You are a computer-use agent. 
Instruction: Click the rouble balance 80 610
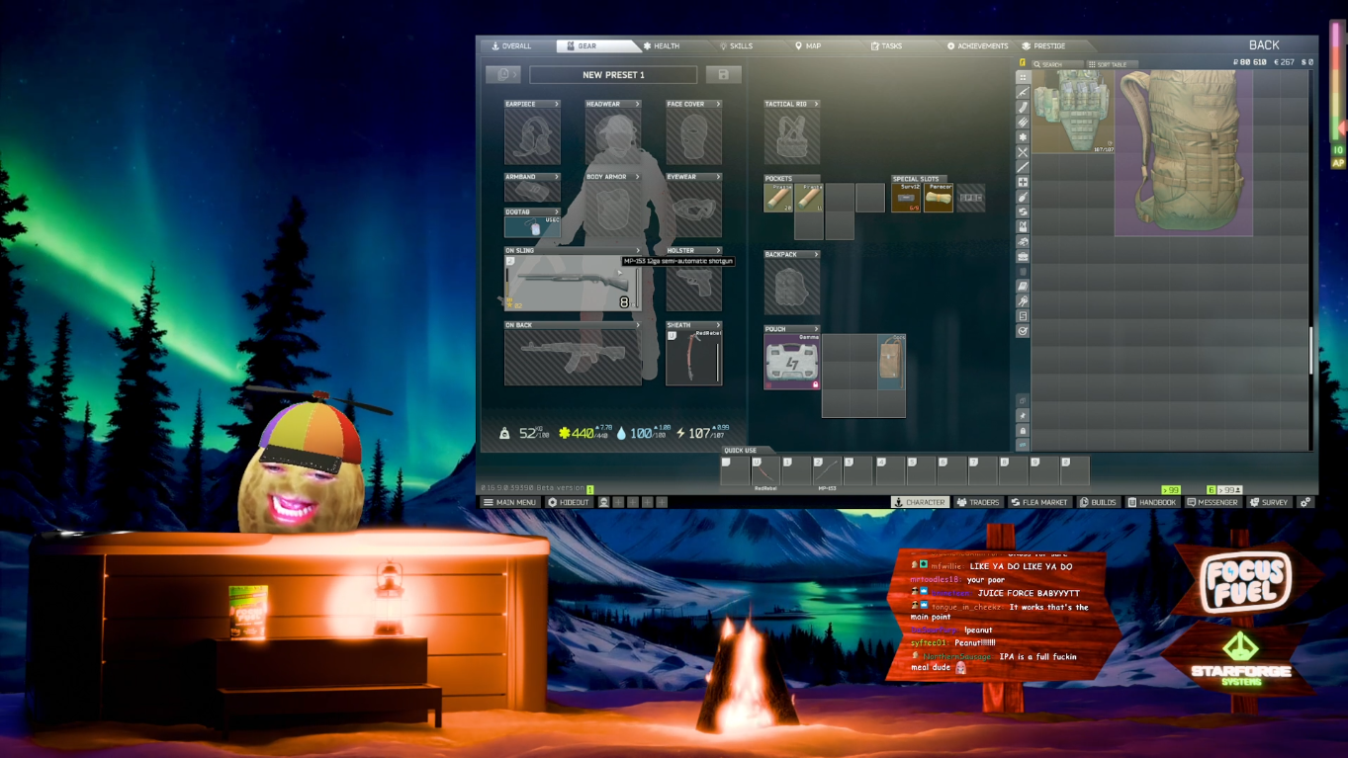(x=1250, y=62)
